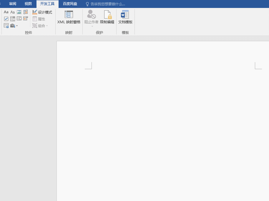This screenshot has height=201, width=269.
Task: Insert a date picker content control
Action: click(x=26, y=19)
